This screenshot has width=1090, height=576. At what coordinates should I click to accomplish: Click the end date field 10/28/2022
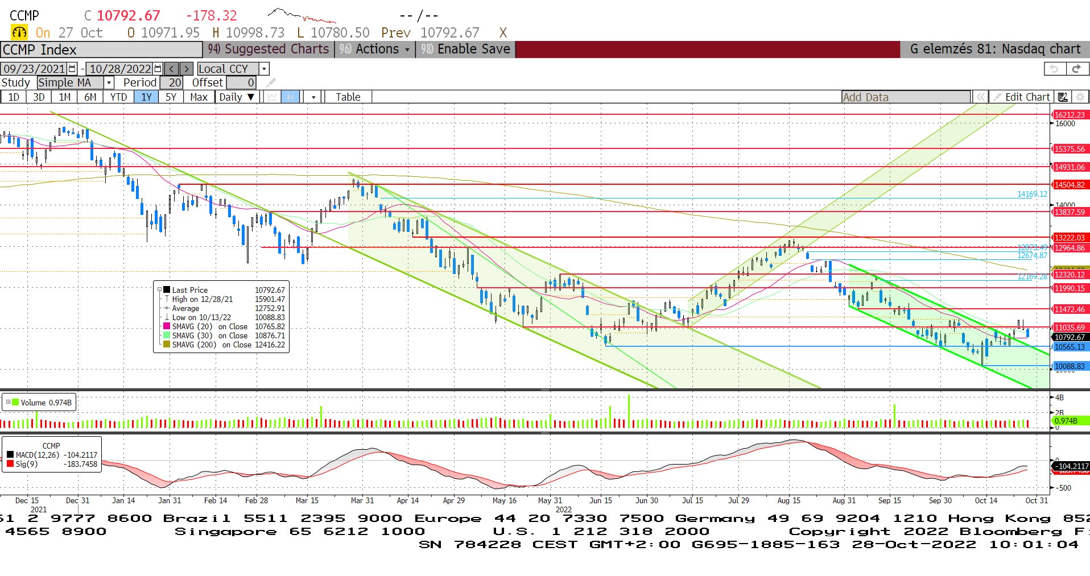[x=120, y=69]
